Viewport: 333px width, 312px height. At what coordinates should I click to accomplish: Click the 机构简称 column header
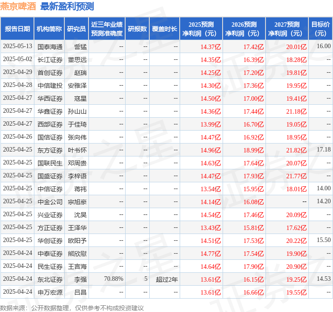(49, 29)
